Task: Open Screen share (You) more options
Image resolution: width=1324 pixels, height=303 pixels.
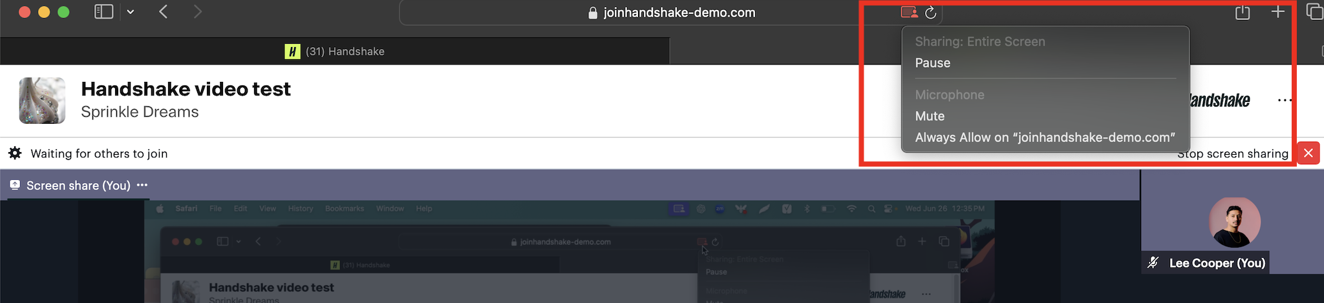Action: click(x=142, y=185)
